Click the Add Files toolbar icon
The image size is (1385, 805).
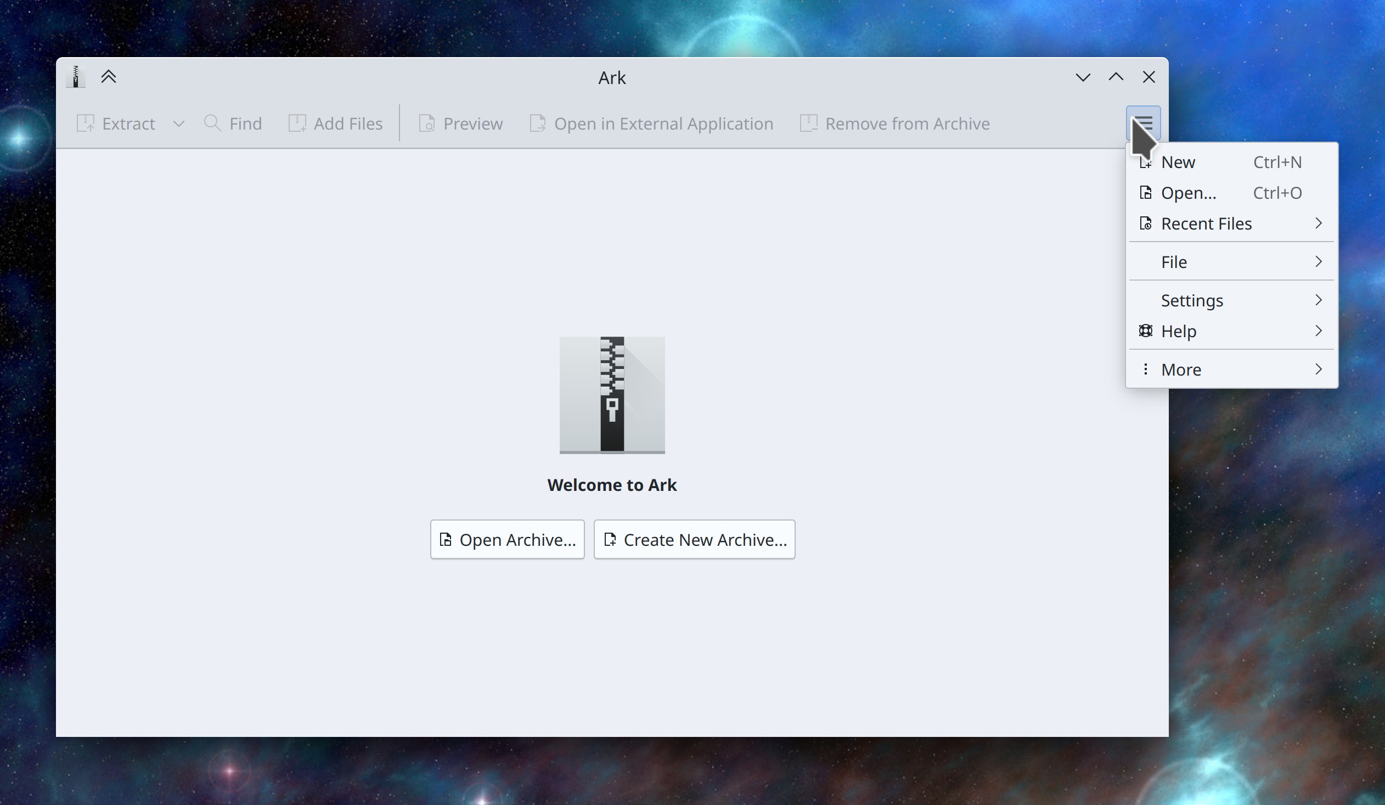297,123
